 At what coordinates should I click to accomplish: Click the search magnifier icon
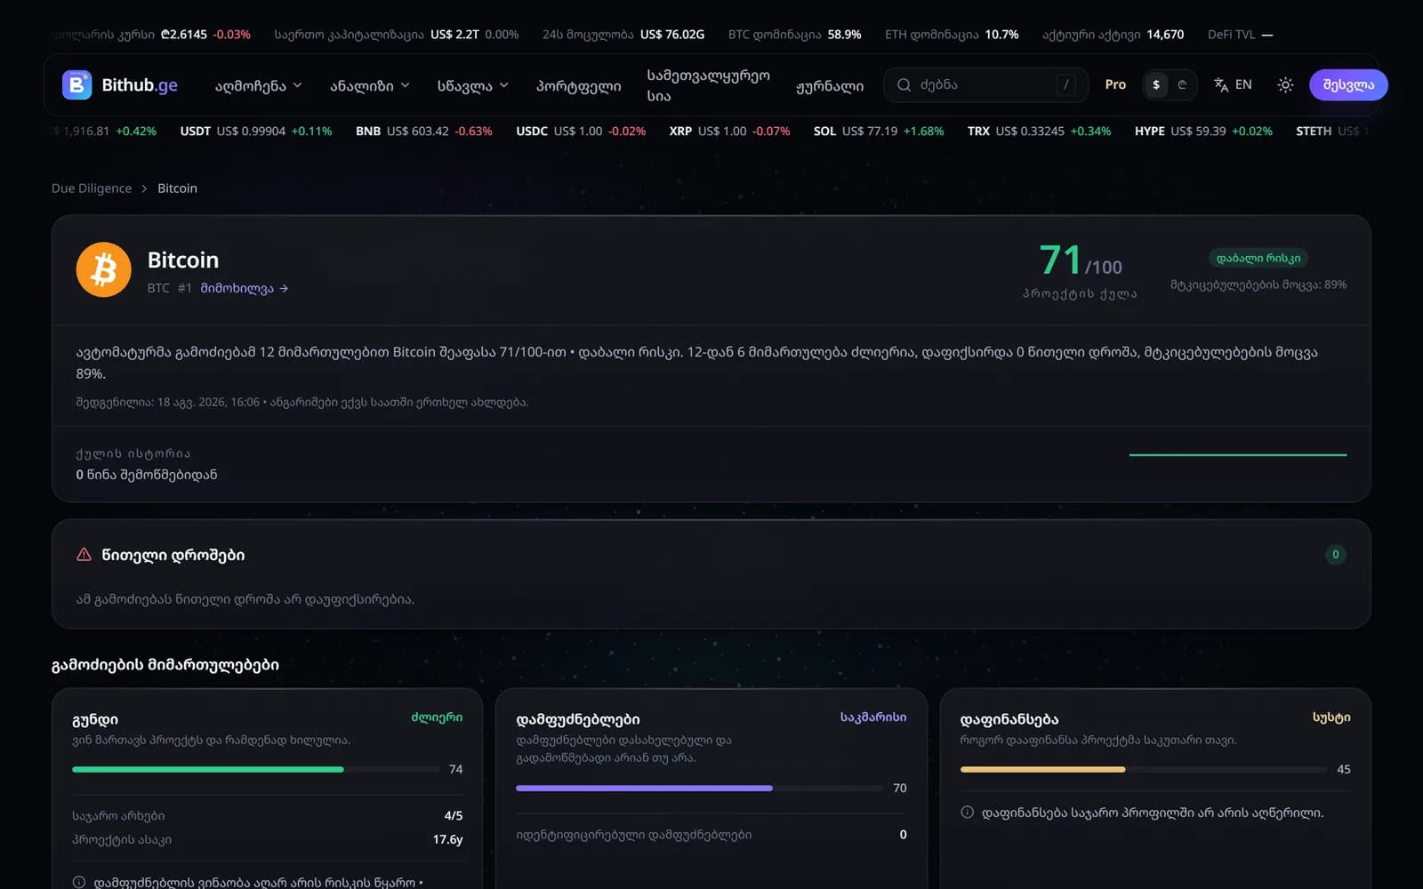(904, 84)
